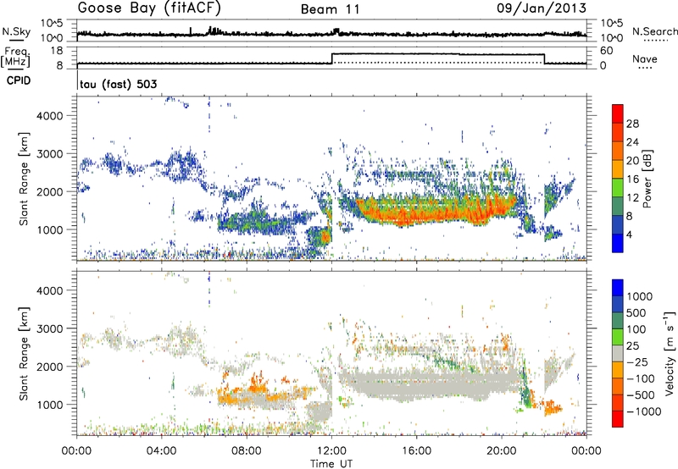Click the '4000' tick on the power panel
Screen dimensions: 678x469
point(50,116)
